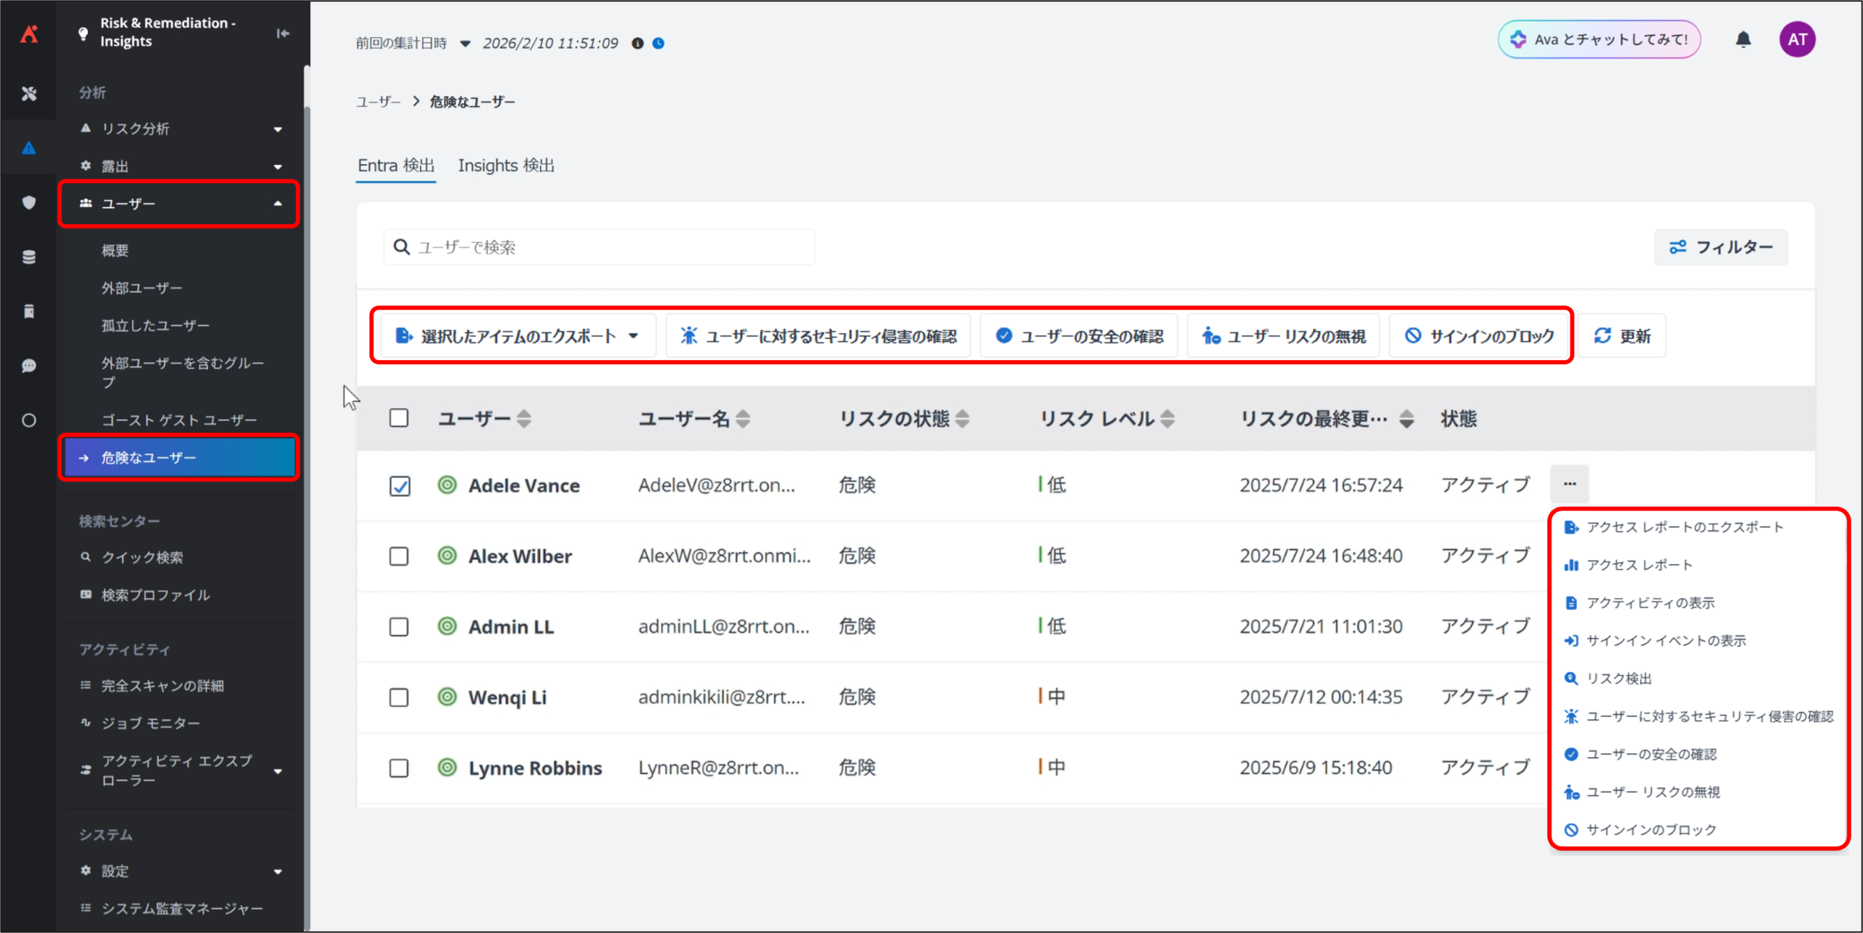1863x933 pixels.
Task: Open the database stack icon in the left rail
Action: 28,257
